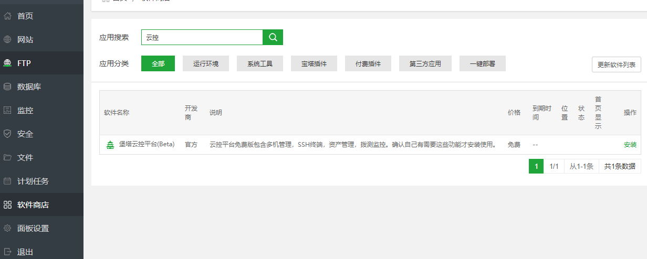Filter by 运行环境 category
The width and height of the screenshot is (647, 259).
[x=206, y=64]
